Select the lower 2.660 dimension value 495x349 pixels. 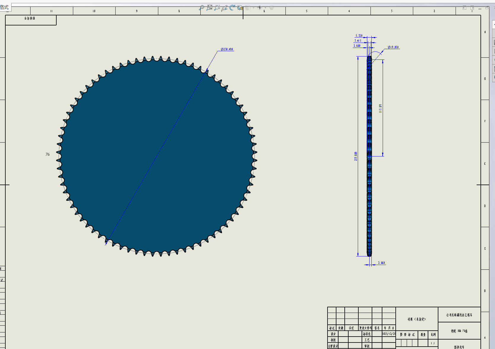click(x=381, y=263)
